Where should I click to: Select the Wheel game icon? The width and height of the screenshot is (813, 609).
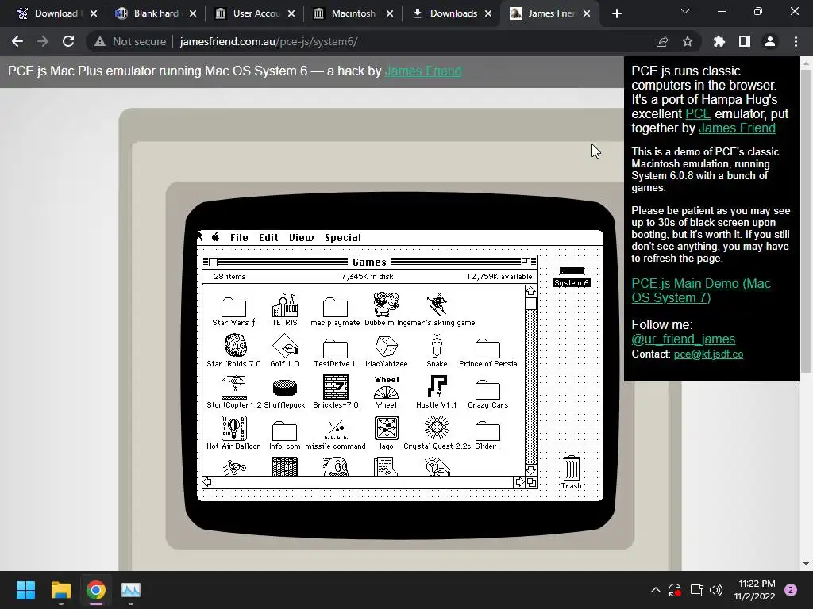click(387, 387)
